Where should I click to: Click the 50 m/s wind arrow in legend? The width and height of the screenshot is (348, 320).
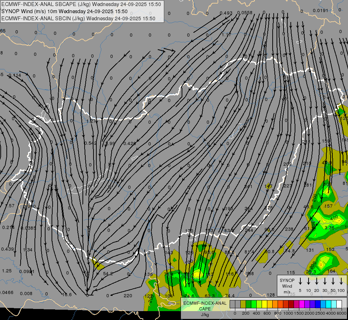[333, 281]
